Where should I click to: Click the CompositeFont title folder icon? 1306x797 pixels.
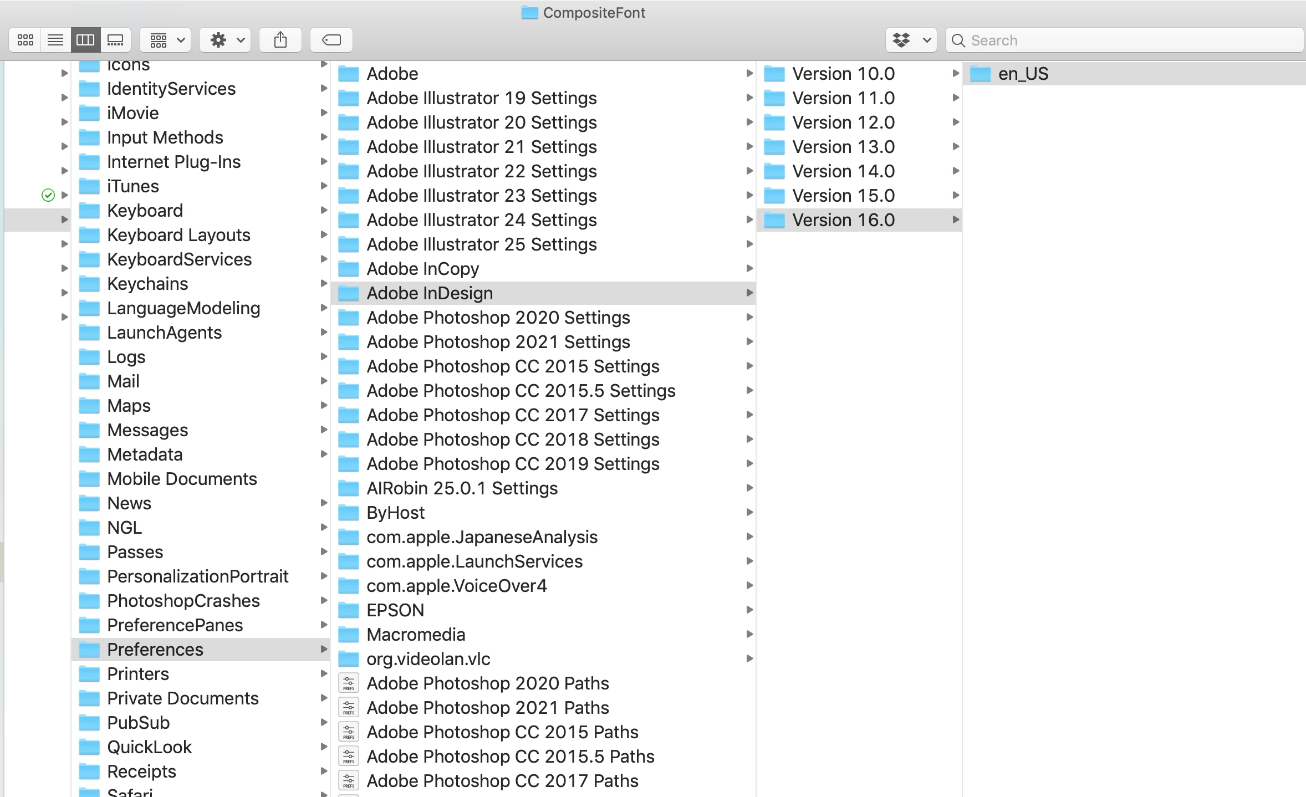529,13
